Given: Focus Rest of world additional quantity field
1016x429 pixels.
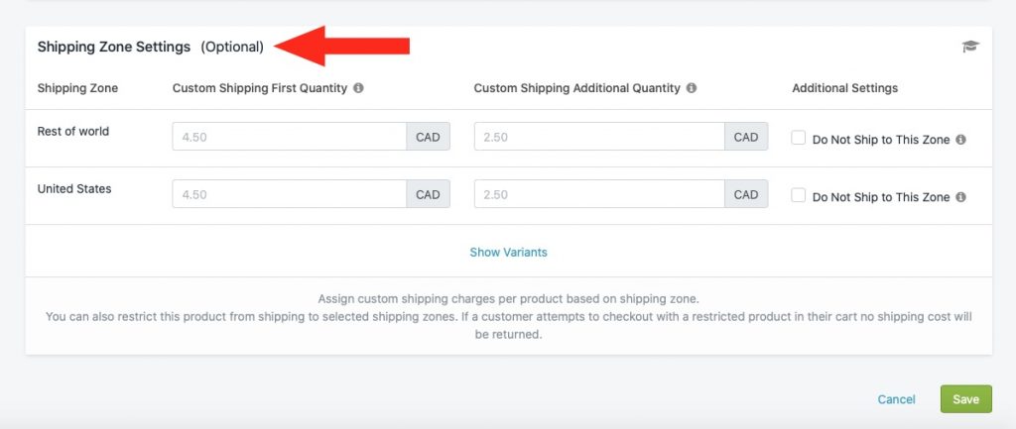Looking at the screenshot, I should pyautogui.click(x=599, y=137).
